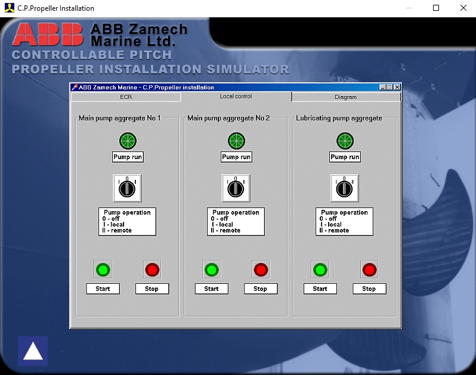Click Pump run label under Lubricating pump

(345, 157)
